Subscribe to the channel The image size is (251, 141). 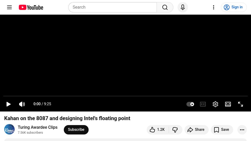point(76,130)
